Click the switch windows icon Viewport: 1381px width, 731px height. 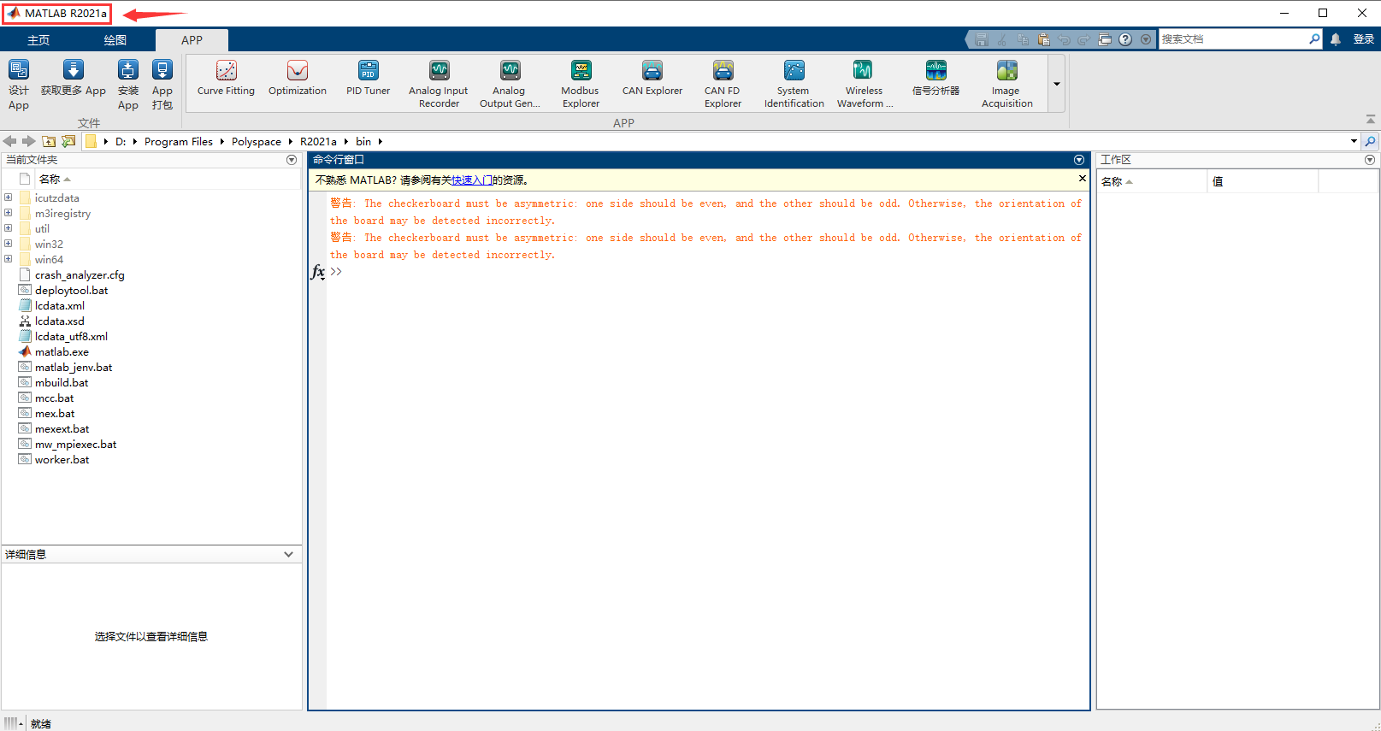[x=1105, y=39]
